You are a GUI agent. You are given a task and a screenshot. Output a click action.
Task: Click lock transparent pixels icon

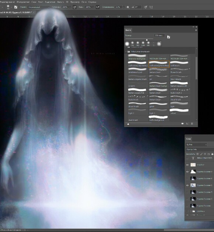coord(197,154)
